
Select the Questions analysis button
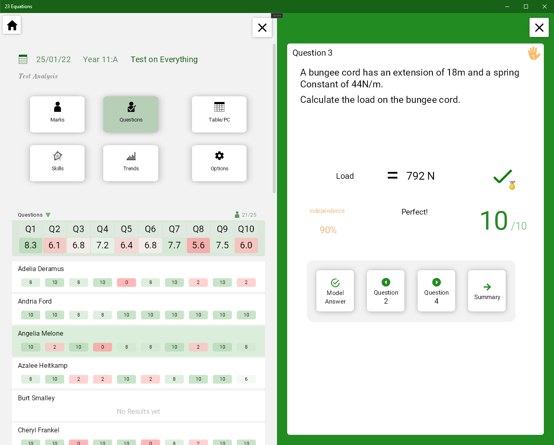point(131,114)
